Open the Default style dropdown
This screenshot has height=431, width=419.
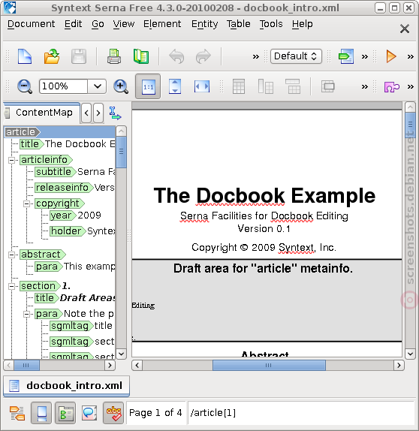[296, 56]
